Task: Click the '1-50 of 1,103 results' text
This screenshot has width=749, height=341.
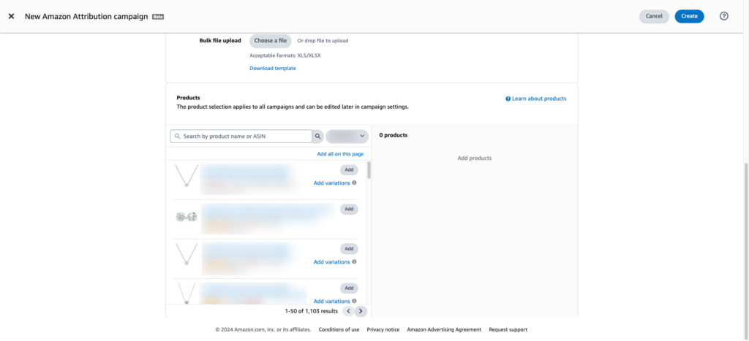Action: 312,312
